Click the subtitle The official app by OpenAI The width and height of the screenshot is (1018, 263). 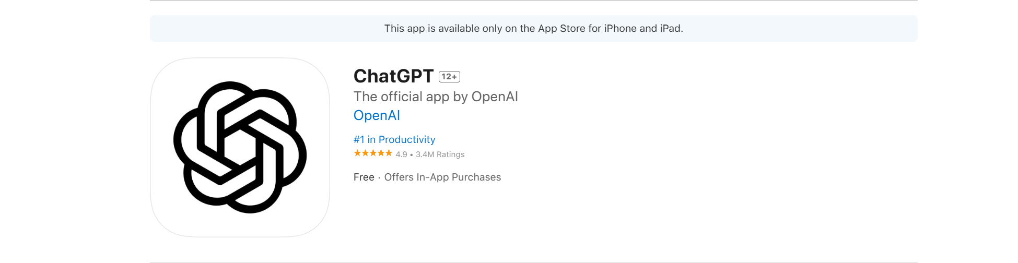[x=436, y=97]
